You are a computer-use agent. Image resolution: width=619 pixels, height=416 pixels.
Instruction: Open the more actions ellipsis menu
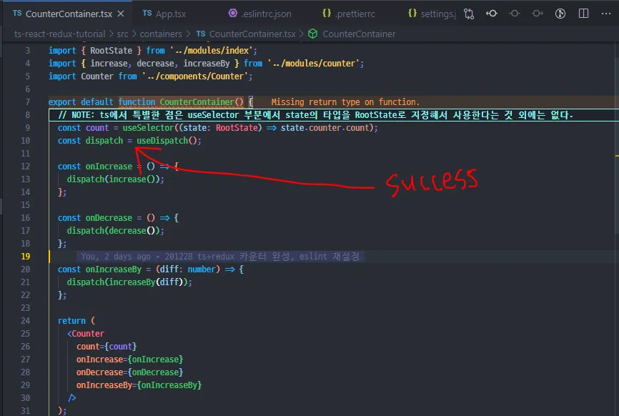pyautogui.click(x=606, y=14)
